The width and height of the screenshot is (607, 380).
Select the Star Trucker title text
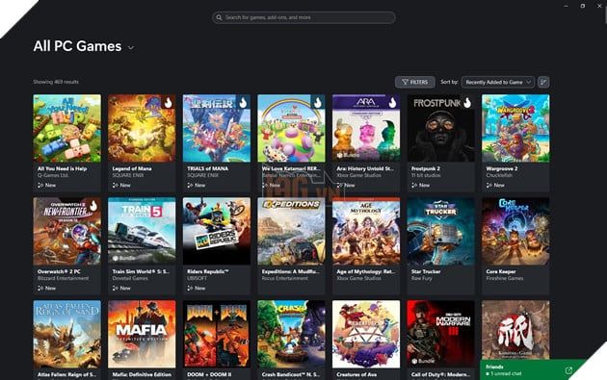coord(426,271)
